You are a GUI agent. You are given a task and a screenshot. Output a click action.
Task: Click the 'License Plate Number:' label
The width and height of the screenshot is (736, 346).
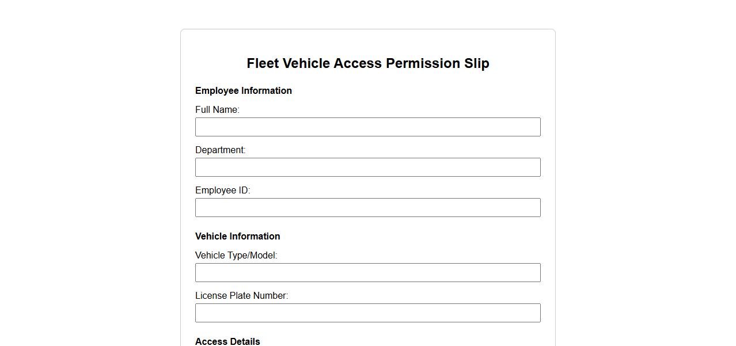(241, 296)
